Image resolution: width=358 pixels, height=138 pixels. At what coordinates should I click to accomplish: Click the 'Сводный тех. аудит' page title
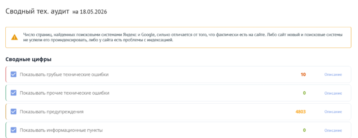coord(37,11)
